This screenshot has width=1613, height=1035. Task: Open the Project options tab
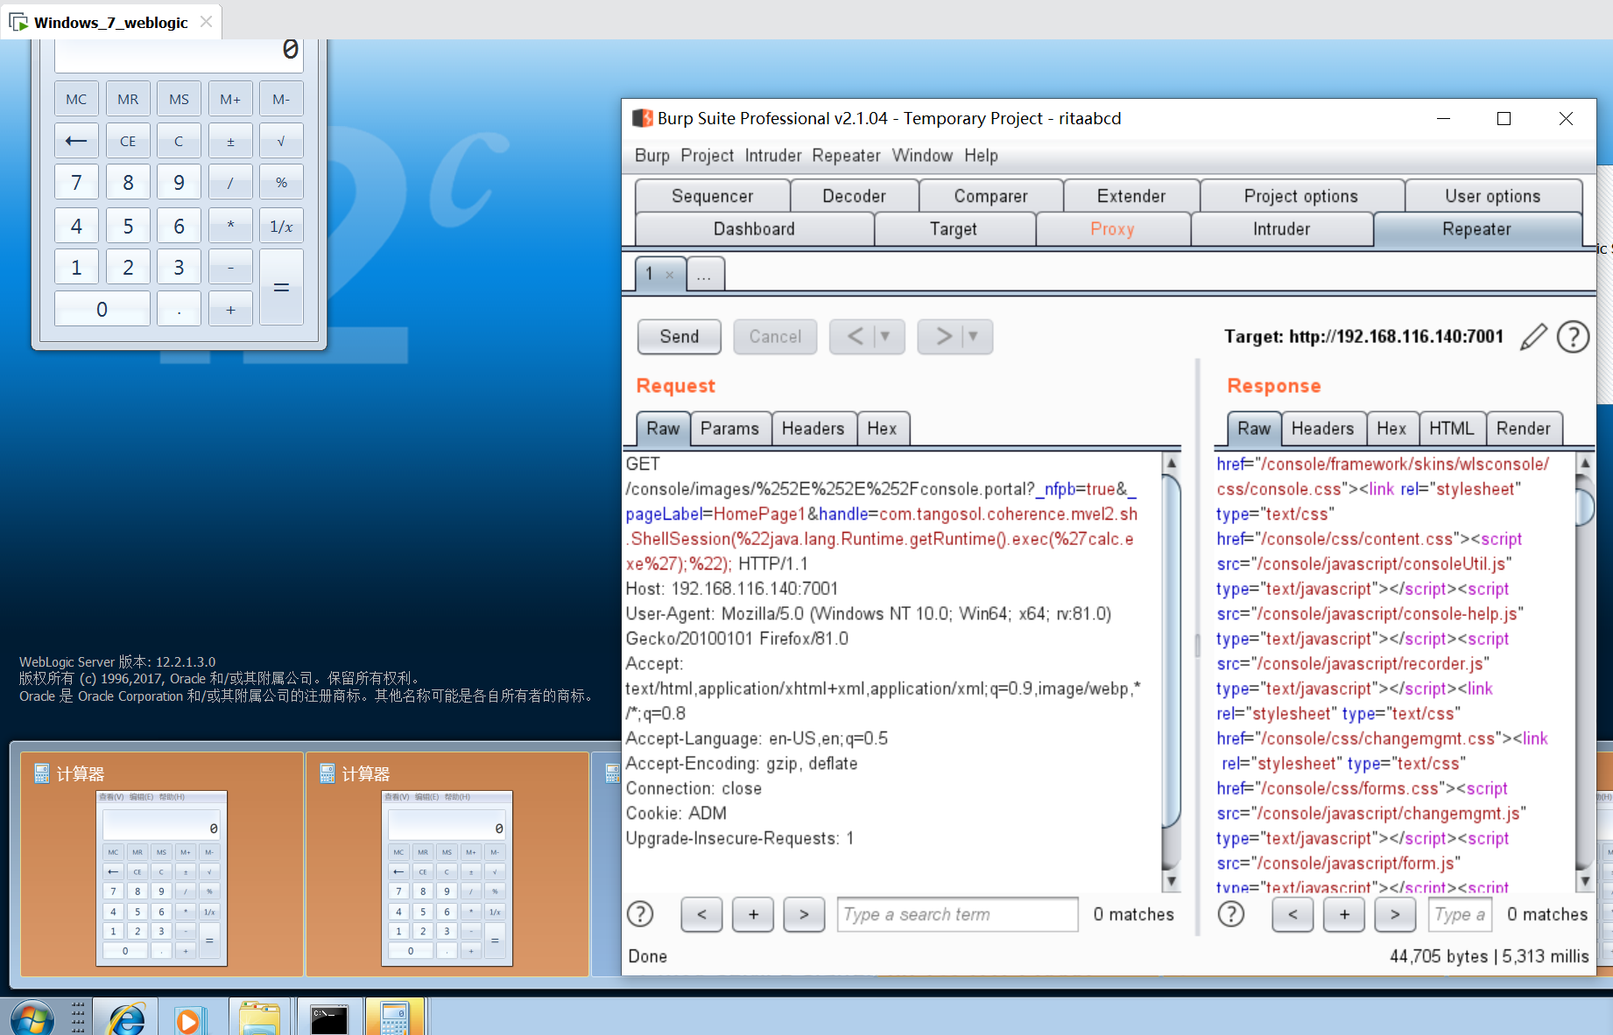click(x=1301, y=196)
